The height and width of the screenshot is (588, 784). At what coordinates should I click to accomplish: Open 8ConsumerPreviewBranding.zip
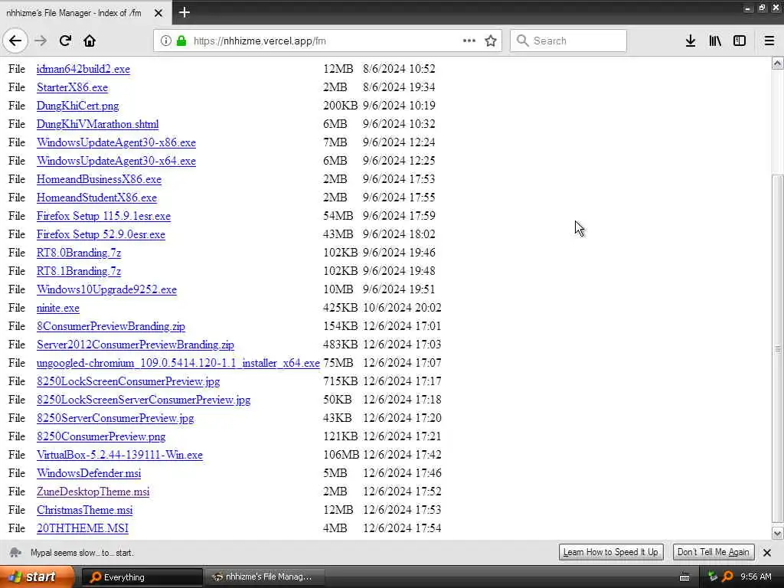pos(110,326)
